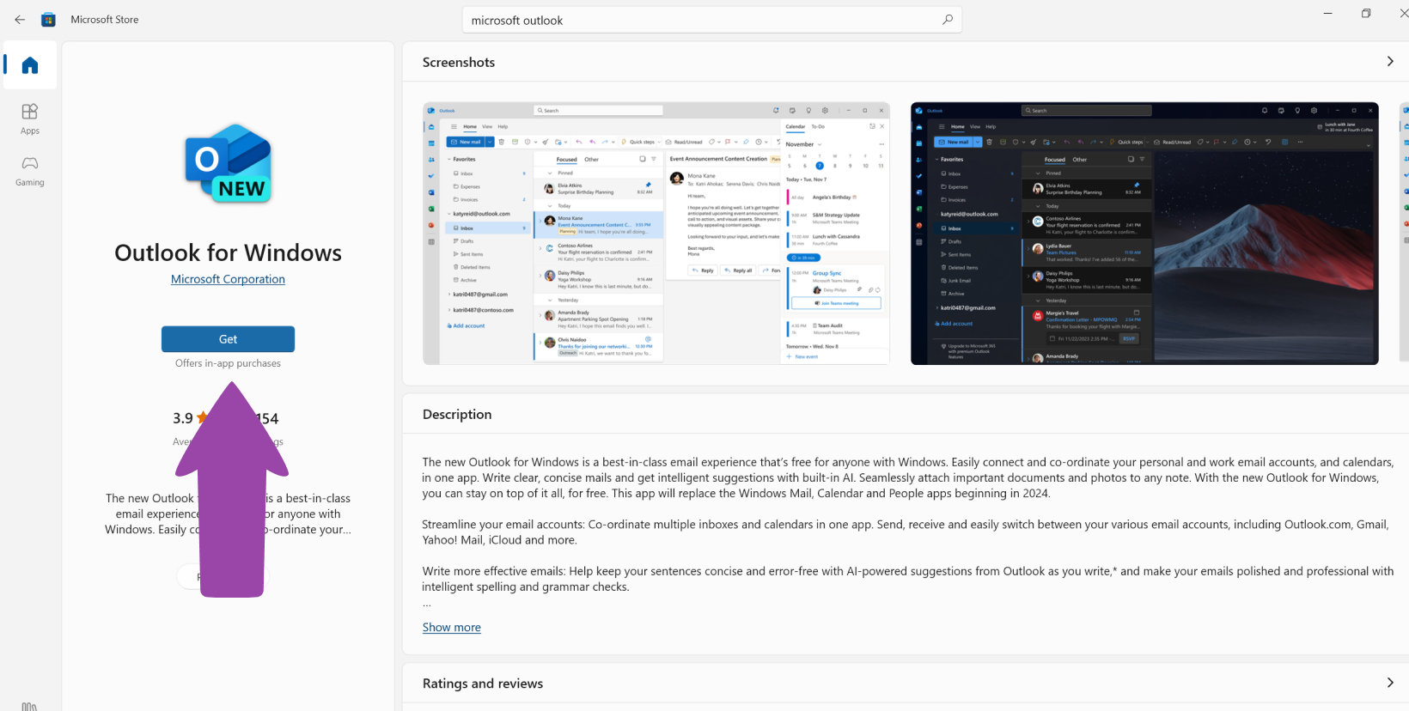Click the short app summary in left panel
Screen dimensions: 1409x711
coord(228,513)
